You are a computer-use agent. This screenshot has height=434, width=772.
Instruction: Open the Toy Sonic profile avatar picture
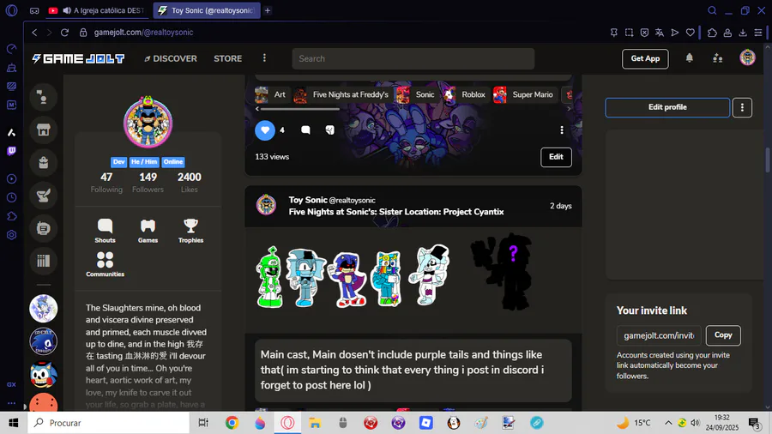coord(148,122)
